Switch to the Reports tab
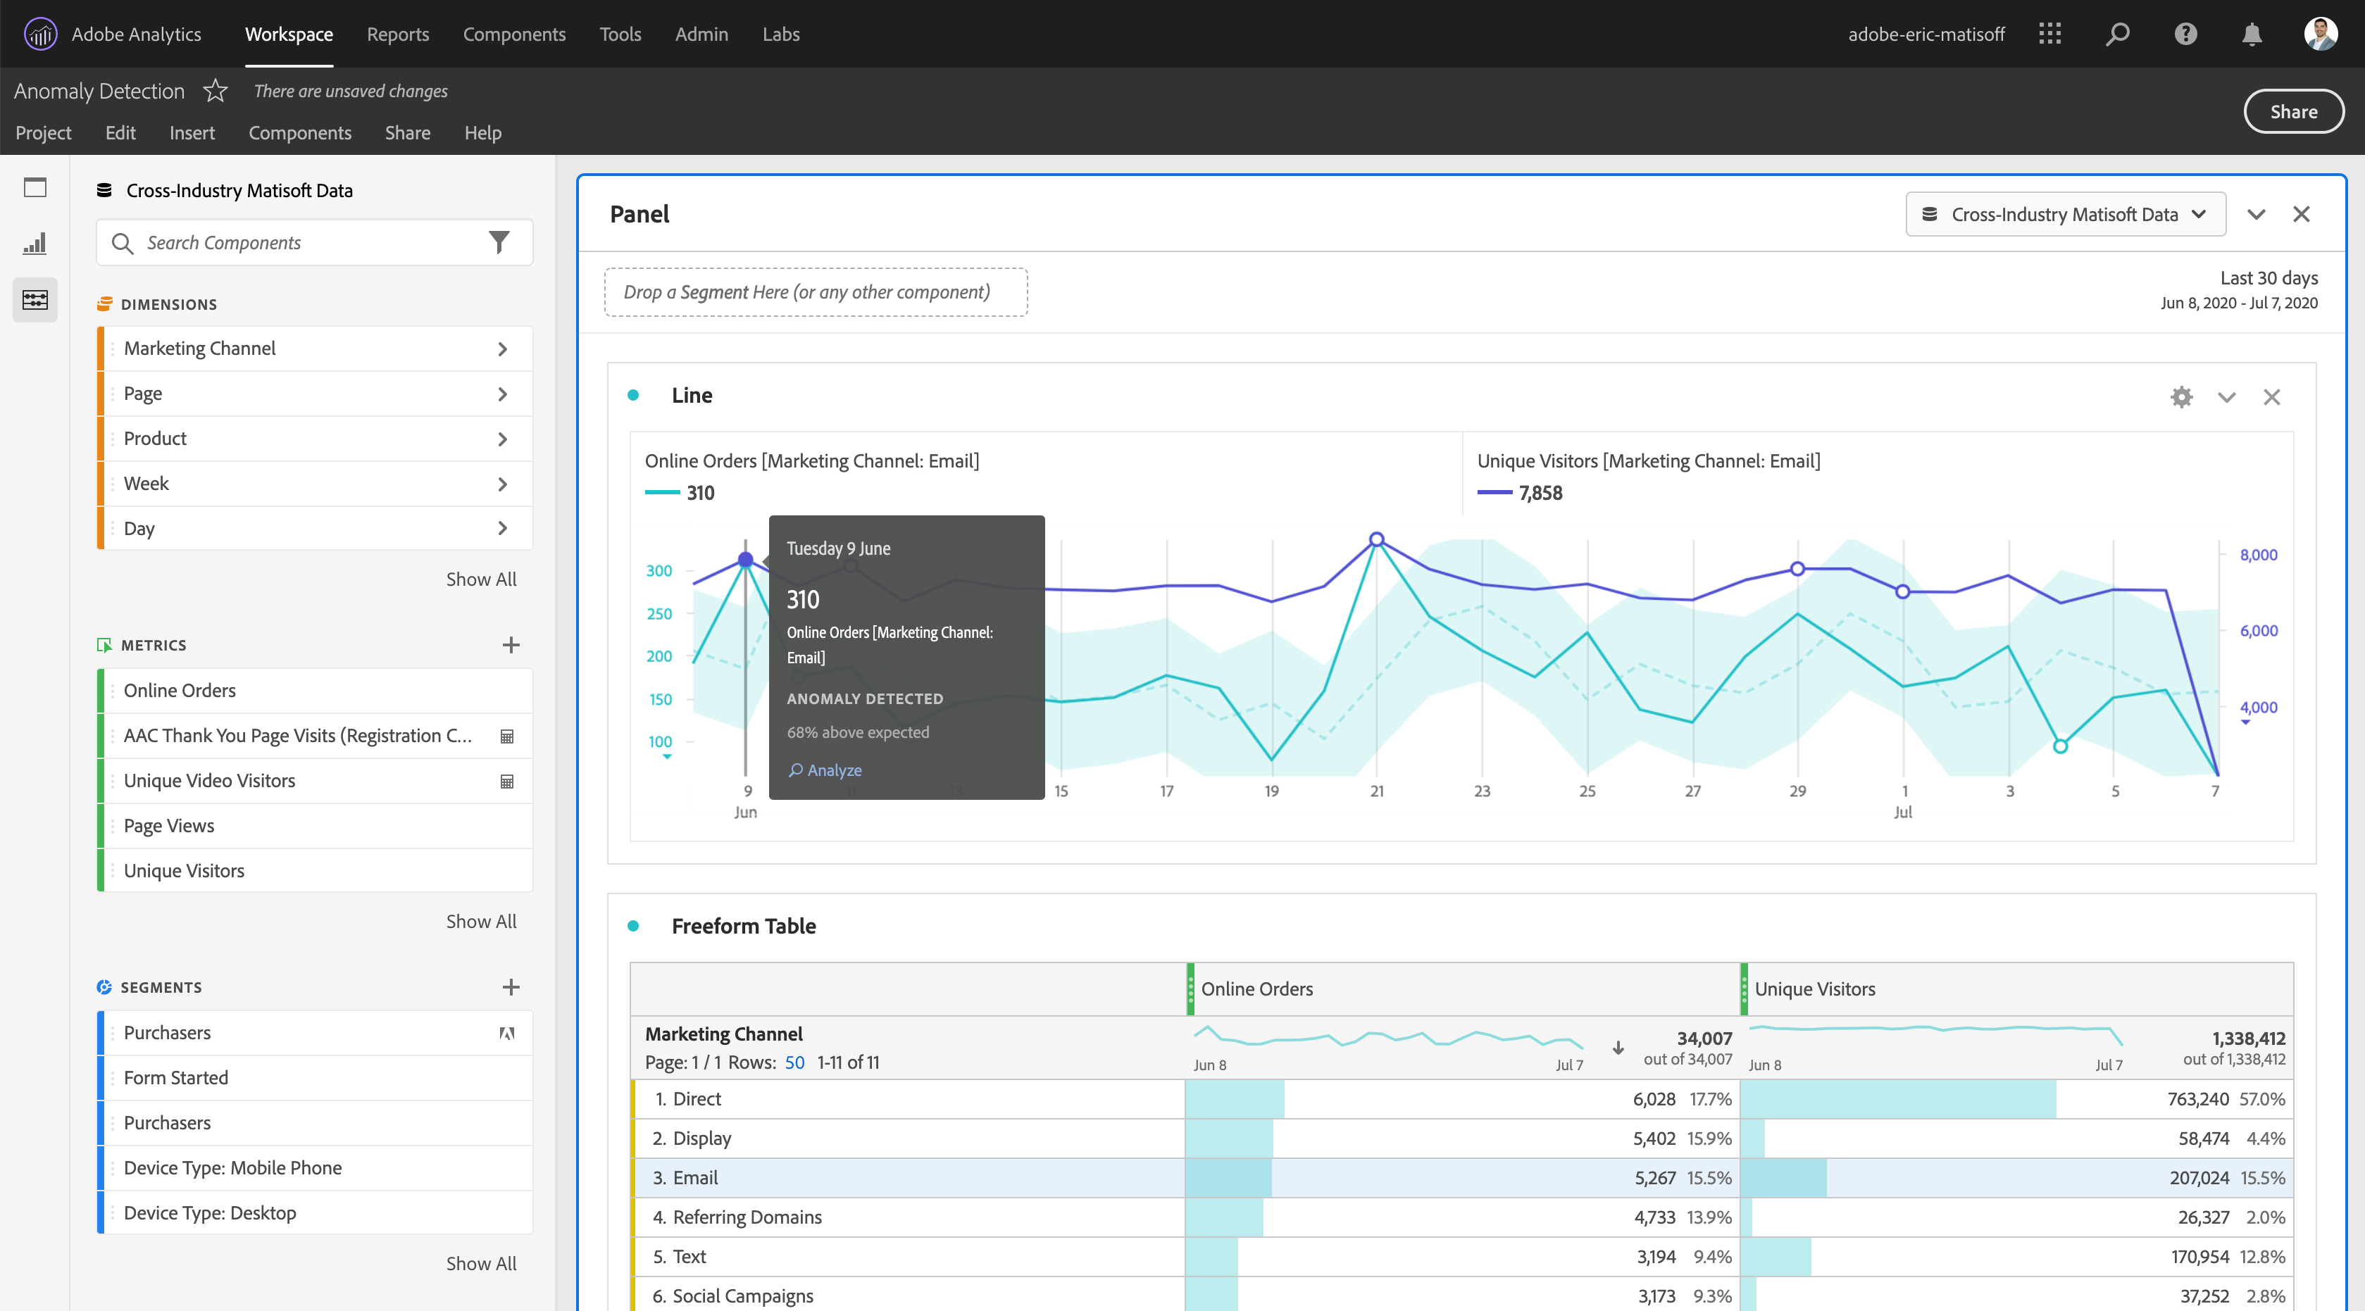Viewport: 2365px width, 1311px height. (397, 34)
